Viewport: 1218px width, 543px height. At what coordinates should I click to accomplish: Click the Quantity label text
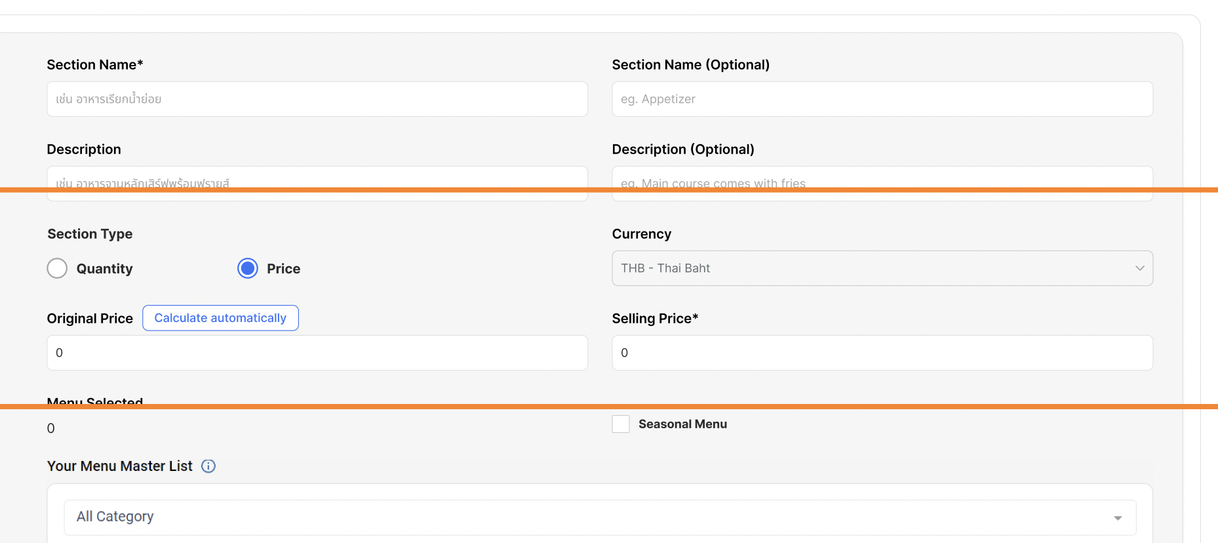point(104,269)
